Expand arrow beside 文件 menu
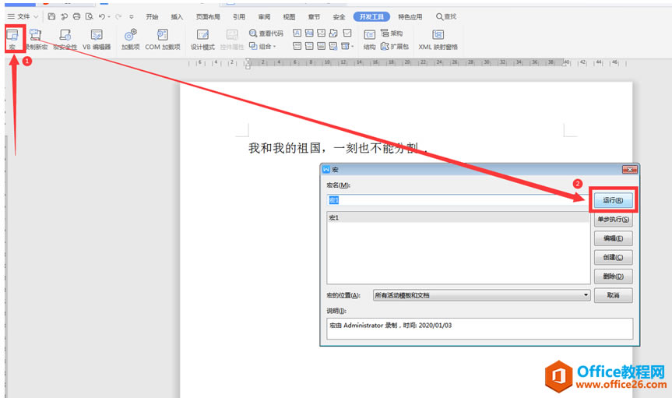672x398 pixels. click(36, 16)
